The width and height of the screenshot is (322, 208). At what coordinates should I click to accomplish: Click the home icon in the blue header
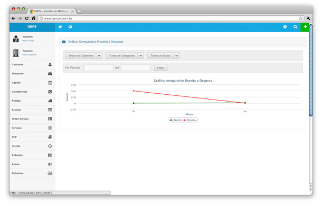coord(60,27)
